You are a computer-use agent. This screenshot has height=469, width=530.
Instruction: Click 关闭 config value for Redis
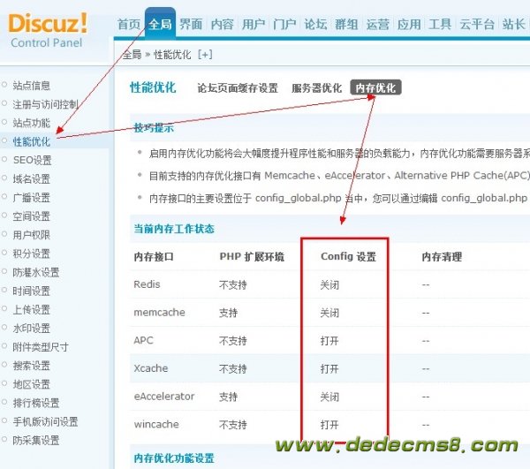point(329,285)
